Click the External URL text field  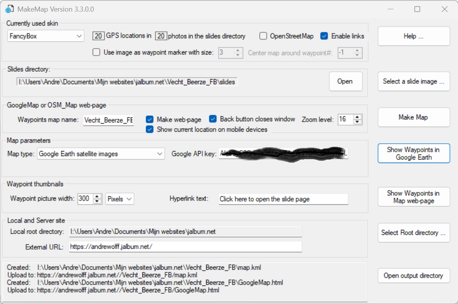pyautogui.click(x=185, y=247)
